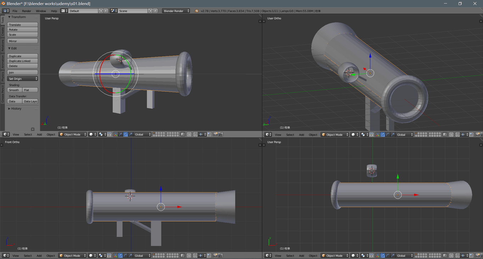Image resolution: width=483 pixels, height=259 pixels.
Task: Toggle snapping magnet in Front Ortho viewport header
Action: (x=195, y=255)
